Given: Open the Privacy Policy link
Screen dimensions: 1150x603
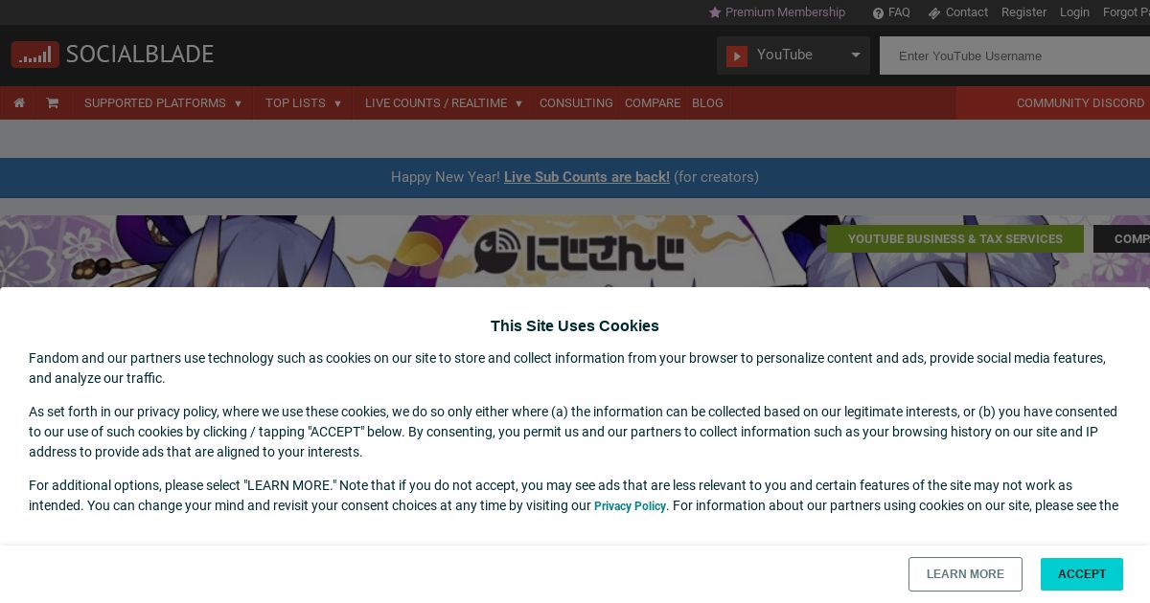Looking at the screenshot, I should coord(630,506).
